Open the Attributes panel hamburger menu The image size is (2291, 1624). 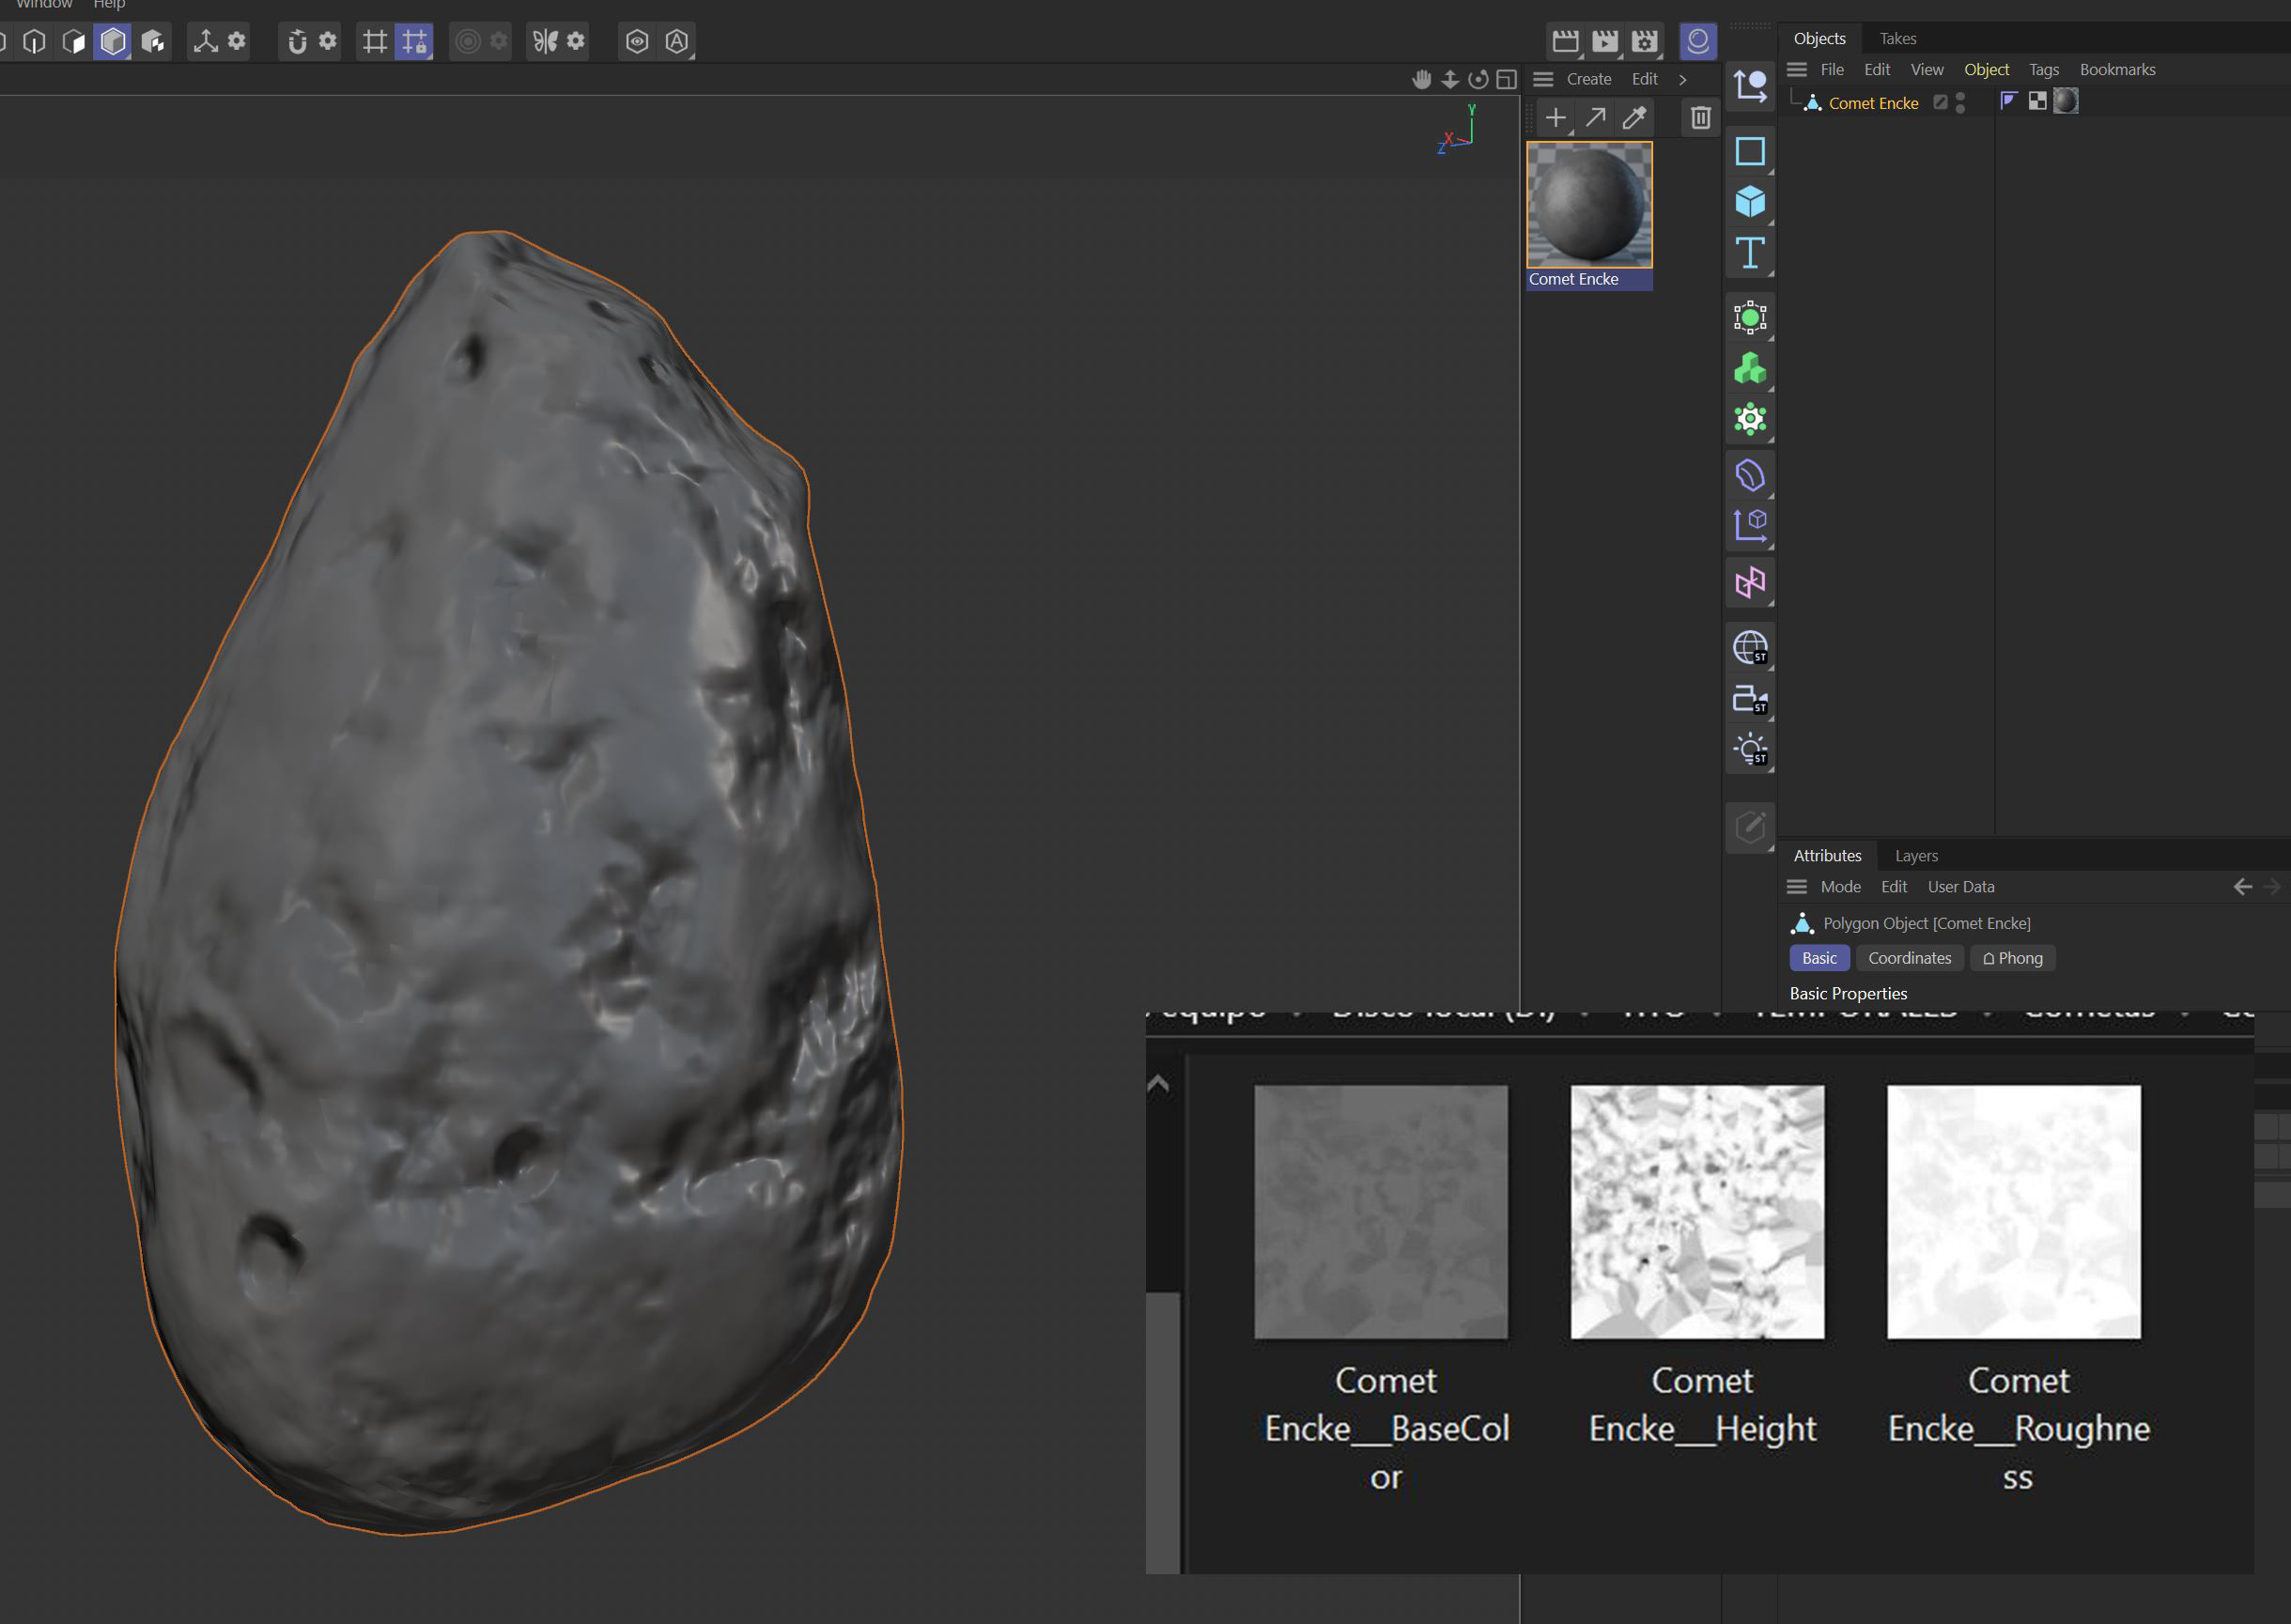tap(1796, 886)
